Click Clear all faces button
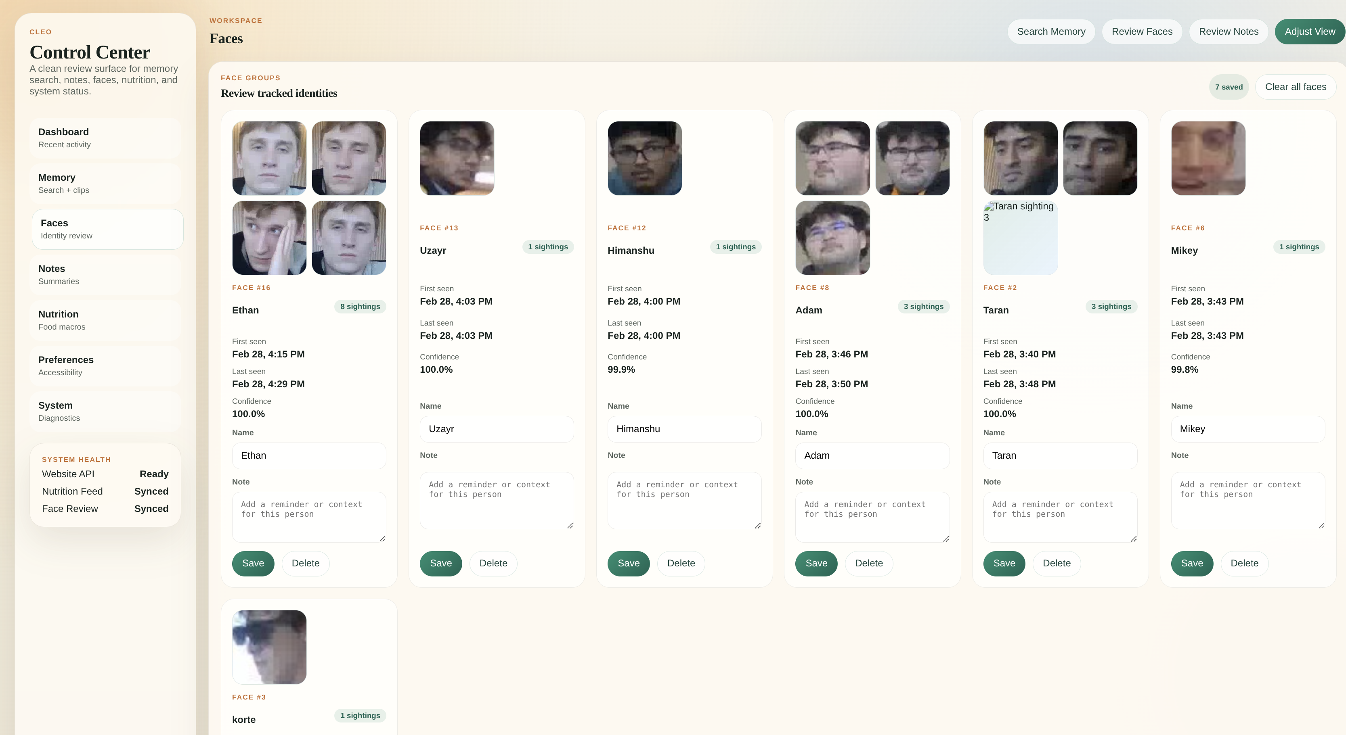 coord(1295,87)
